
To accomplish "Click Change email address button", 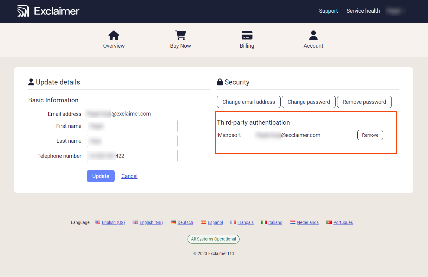I will (x=249, y=102).
